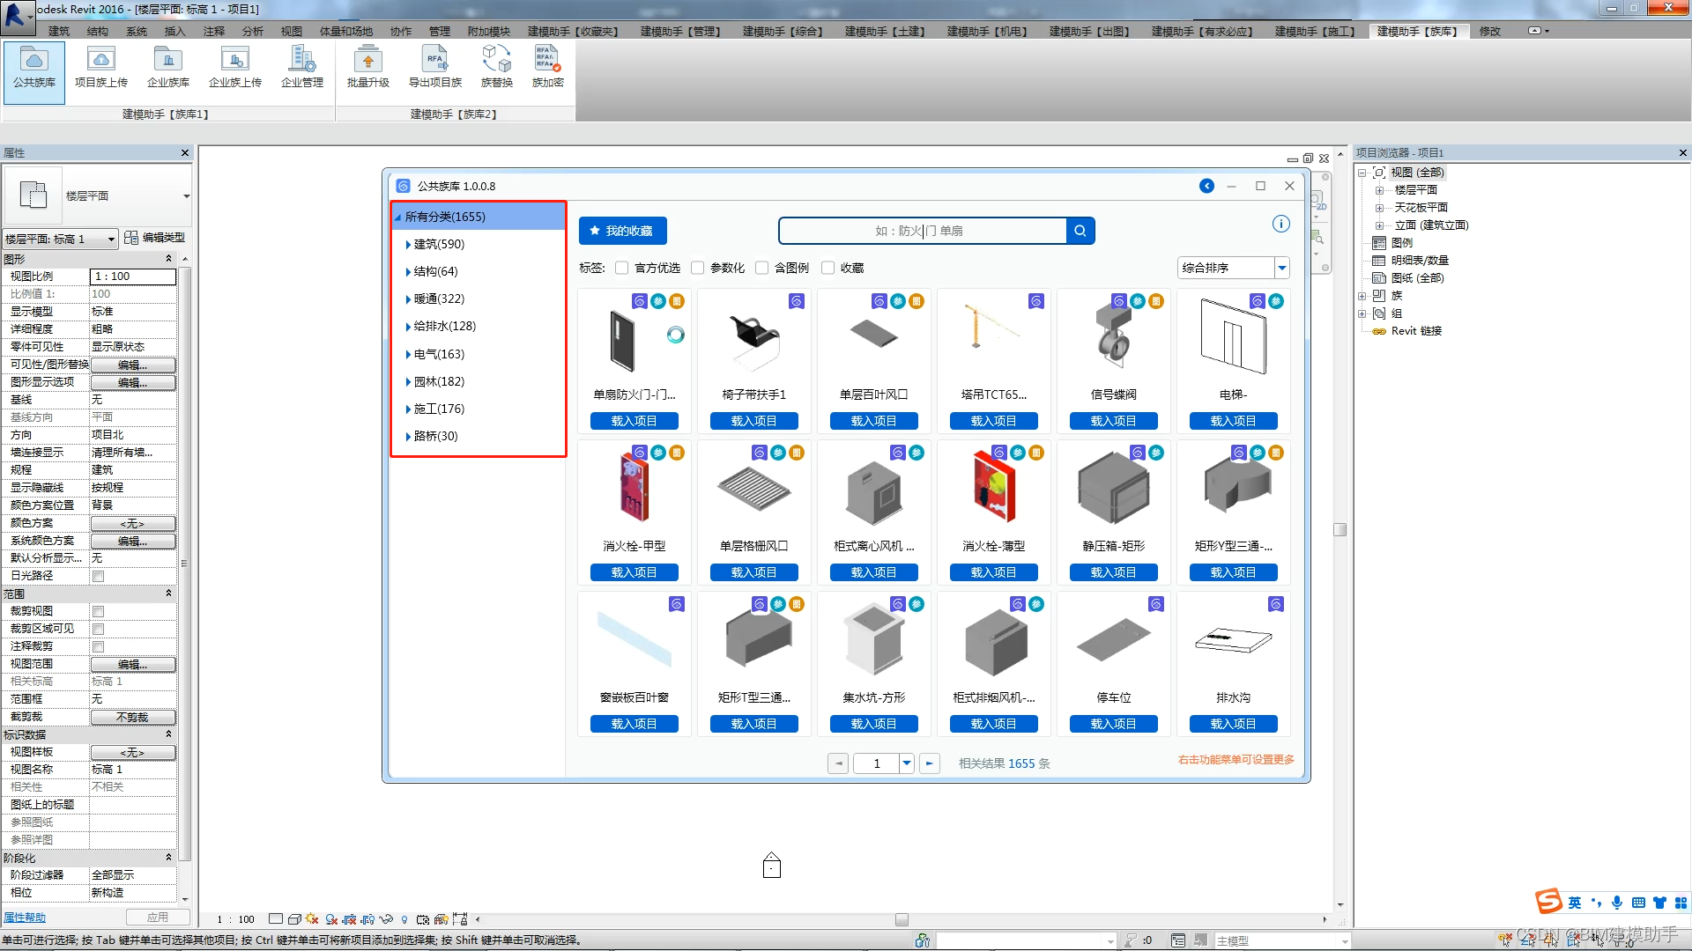
Task: Expand the 暖通(322) category node
Action: point(408,299)
